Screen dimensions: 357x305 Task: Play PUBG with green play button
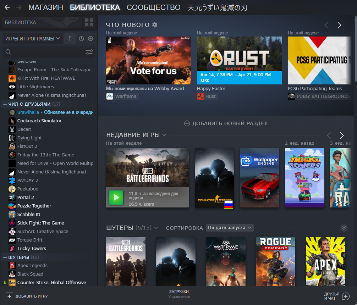tap(116, 197)
